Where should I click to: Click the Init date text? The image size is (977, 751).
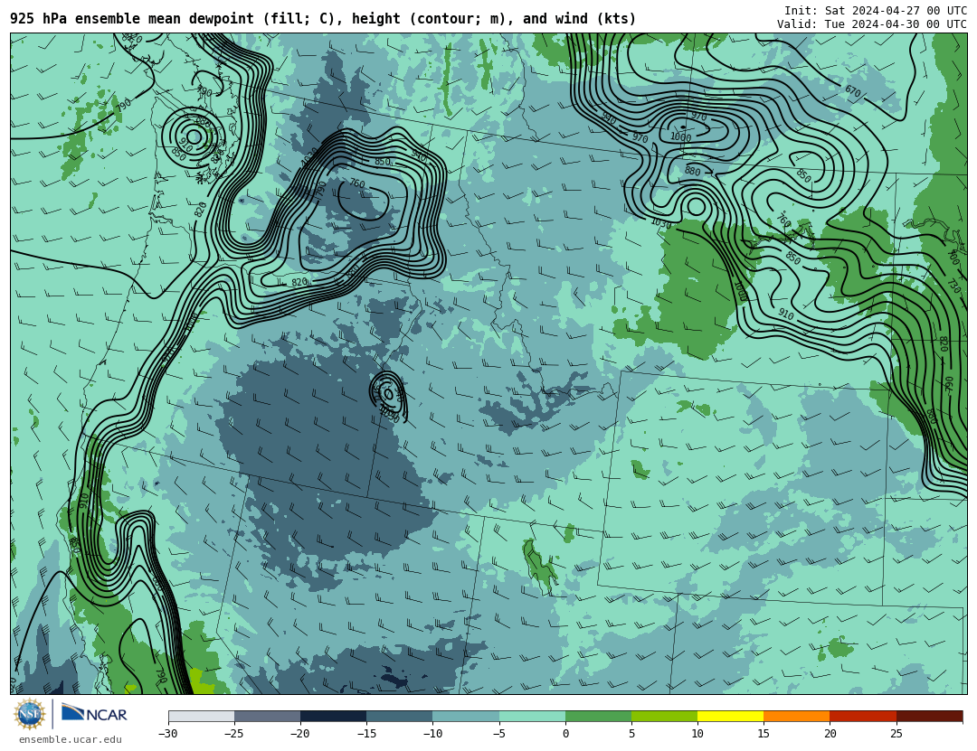pos(876,11)
